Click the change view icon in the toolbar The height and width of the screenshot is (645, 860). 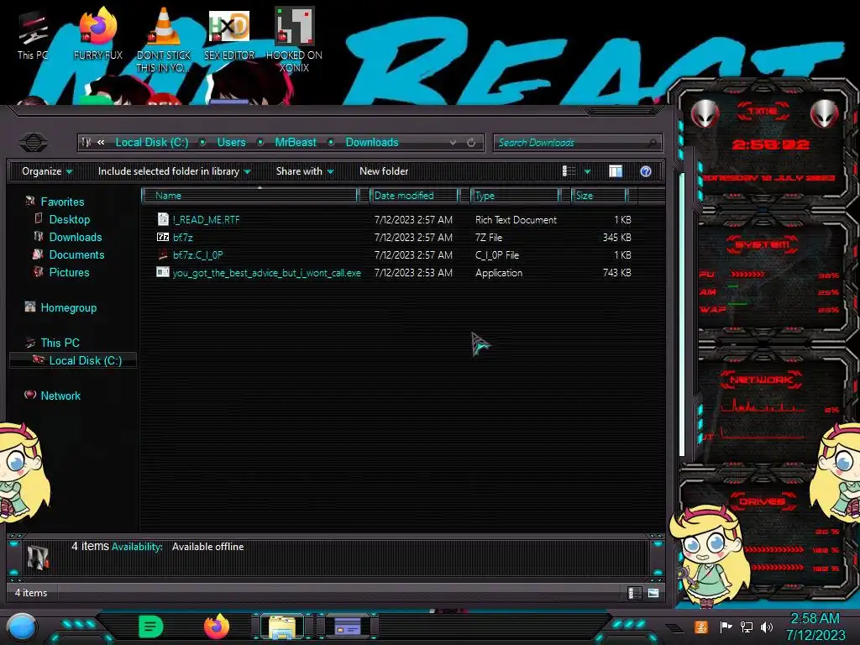(569, 171)
